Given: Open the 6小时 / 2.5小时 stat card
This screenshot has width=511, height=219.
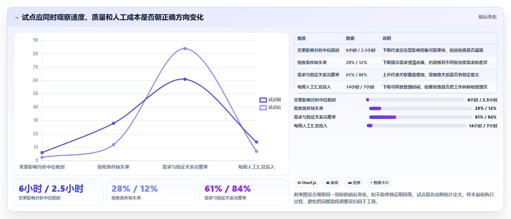Looking at the screenshot, I should [58, 192].
